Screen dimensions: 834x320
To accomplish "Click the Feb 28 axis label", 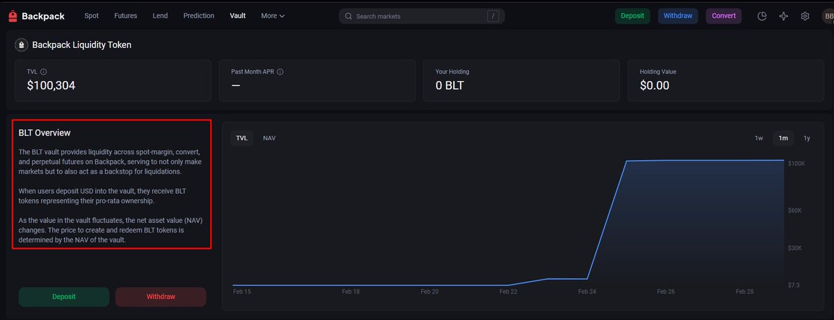I will point(745,292).
